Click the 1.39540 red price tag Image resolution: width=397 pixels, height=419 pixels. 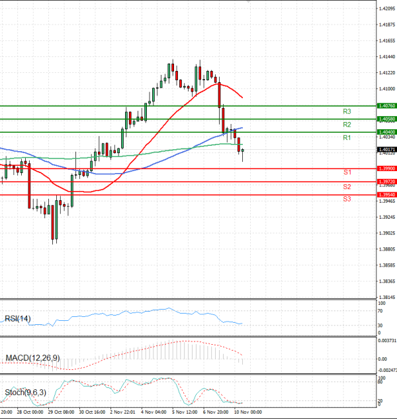(386, 195)
